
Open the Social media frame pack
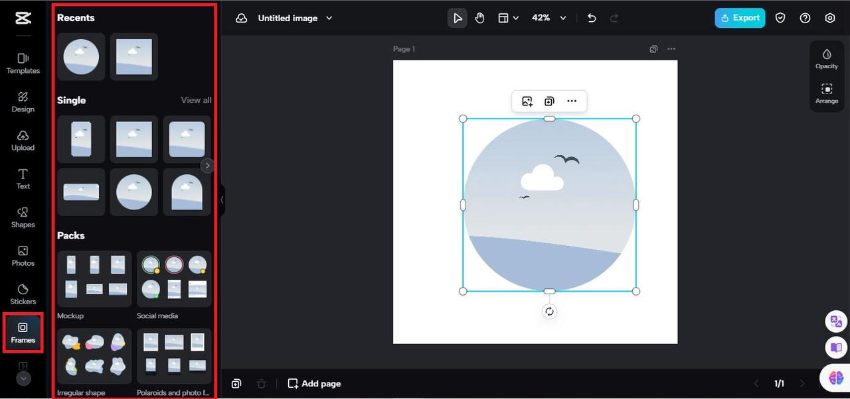tap(174, 279)
